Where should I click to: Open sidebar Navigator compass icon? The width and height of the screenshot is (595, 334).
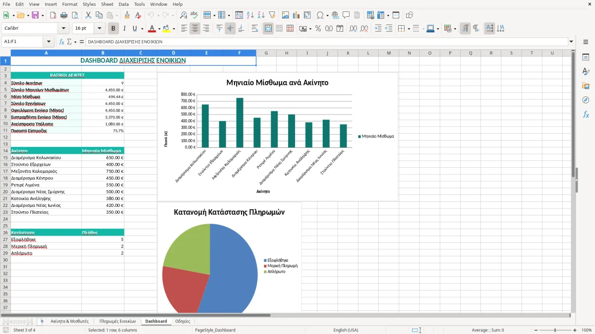pyautogui.click(x=586, y=100)
